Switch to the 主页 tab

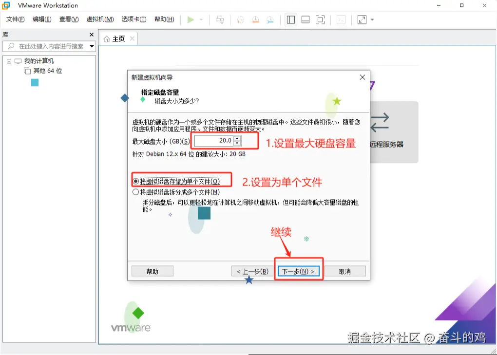click(118, 39)
